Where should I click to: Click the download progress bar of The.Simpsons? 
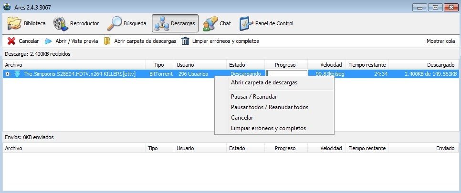tap(286, 74)
